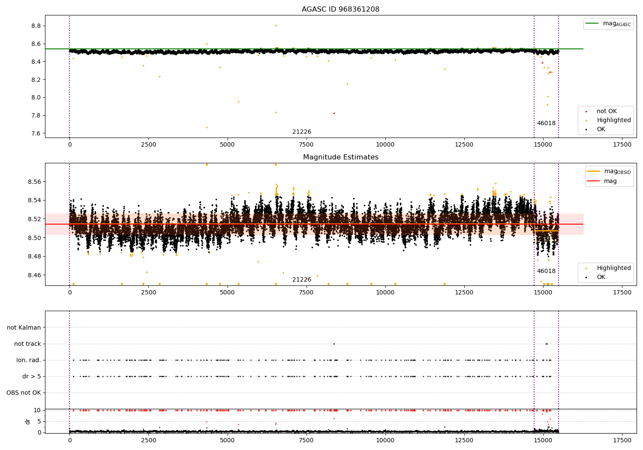Image resolution: width=643 pixels, height=450 pixels.
Task: Click 'Highlighted' legend entry in top plot
Action: click(608, 120)
